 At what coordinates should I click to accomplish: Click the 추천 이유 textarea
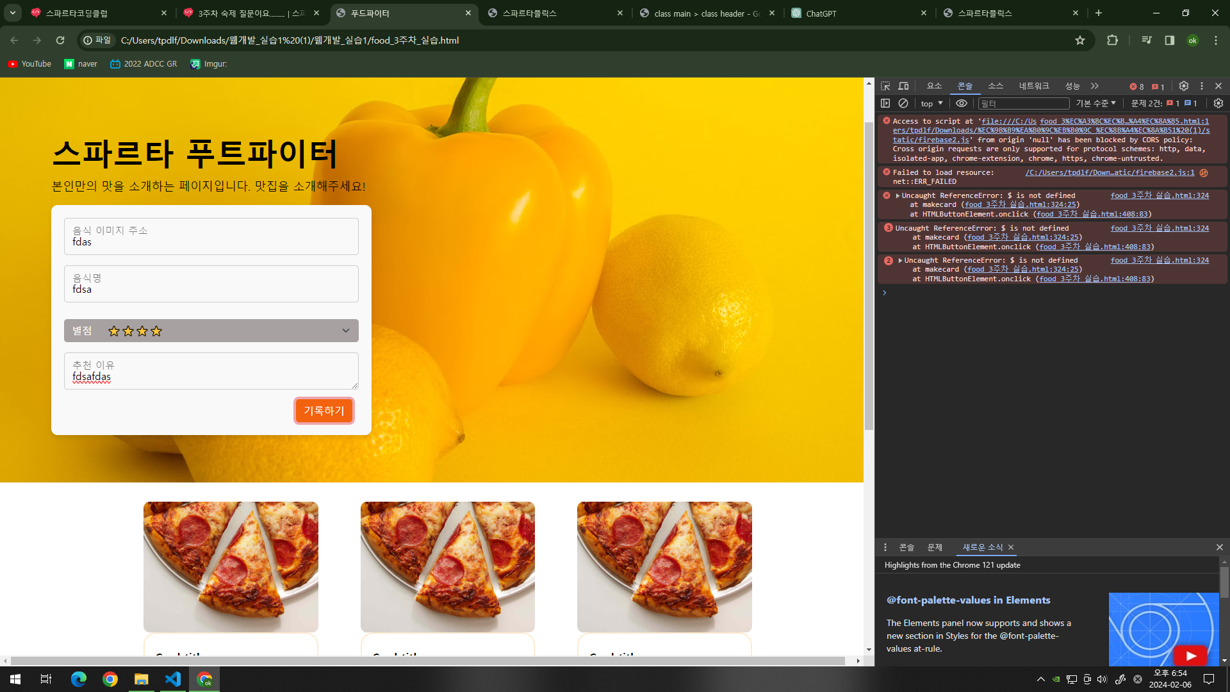coord(211,371)
